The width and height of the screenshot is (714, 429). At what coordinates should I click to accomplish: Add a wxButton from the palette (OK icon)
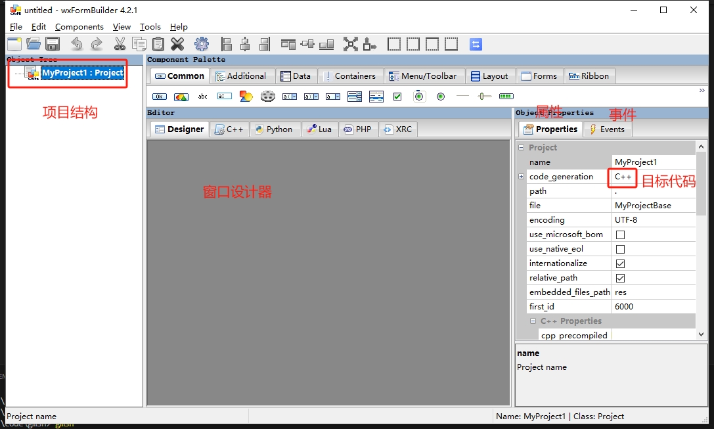click(x=160, y=97)
